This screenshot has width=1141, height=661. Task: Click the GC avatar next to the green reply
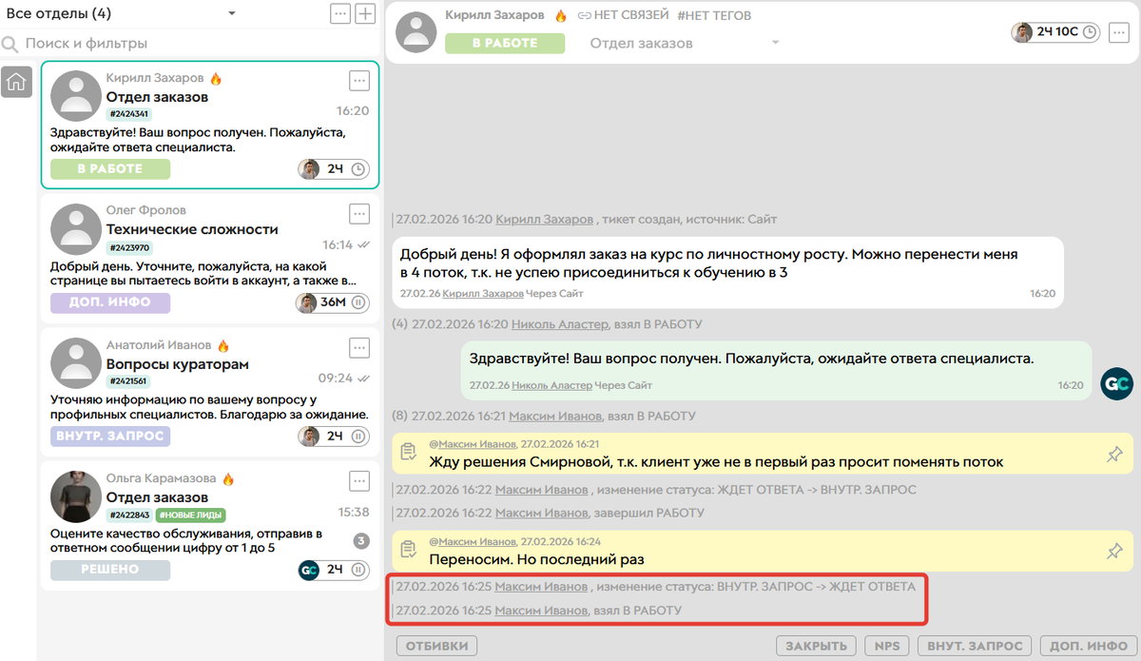[x=1116, y=384]
